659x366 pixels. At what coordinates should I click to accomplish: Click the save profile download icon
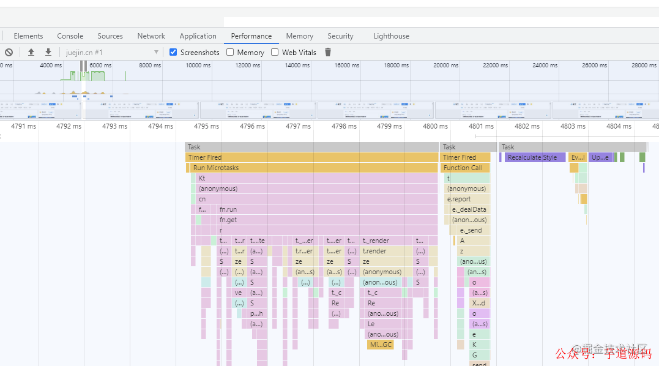click(48, 52)
